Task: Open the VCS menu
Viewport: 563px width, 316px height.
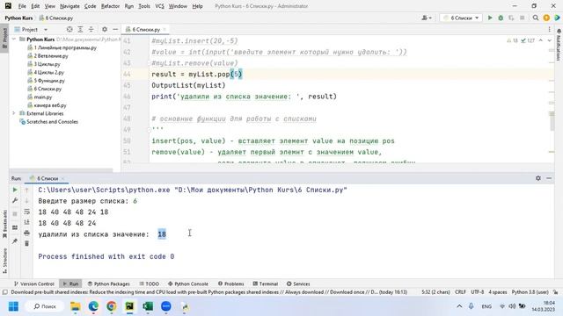Action: [x=159, y=6]
